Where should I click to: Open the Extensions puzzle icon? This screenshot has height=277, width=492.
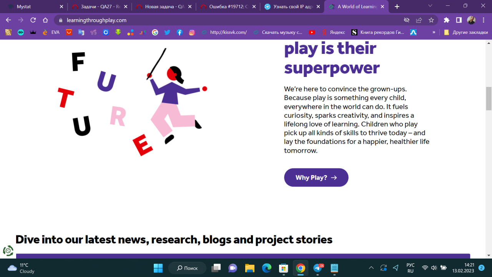(446, 20)
